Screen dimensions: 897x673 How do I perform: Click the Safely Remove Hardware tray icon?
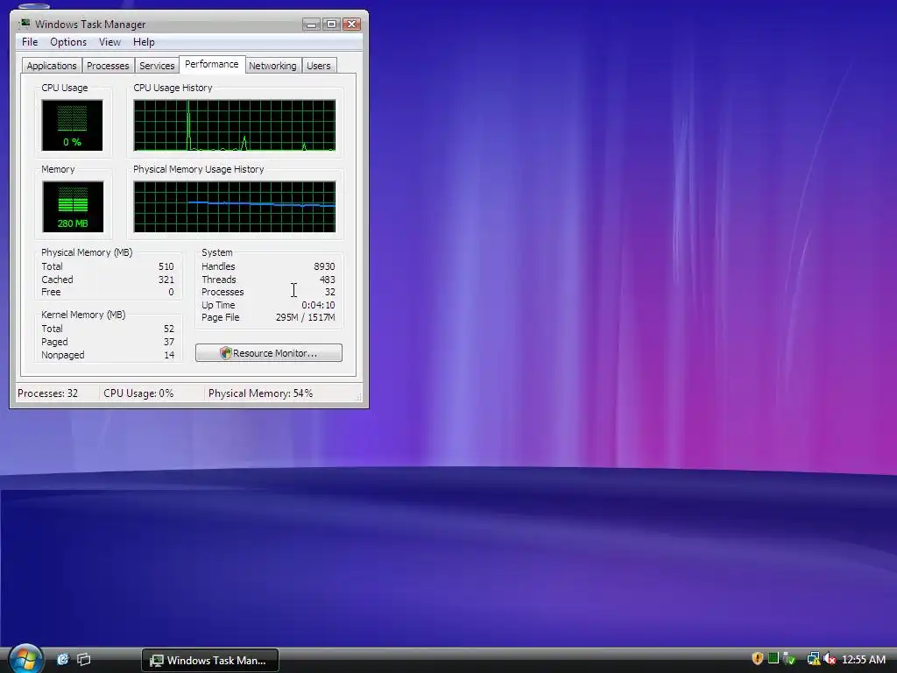coord(789,659)
